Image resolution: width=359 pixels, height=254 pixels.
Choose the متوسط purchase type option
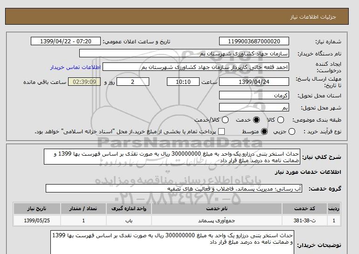click(x=264, y=131)
